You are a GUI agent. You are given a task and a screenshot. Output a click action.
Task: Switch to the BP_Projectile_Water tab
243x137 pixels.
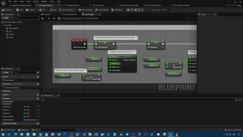click(153, 5)
